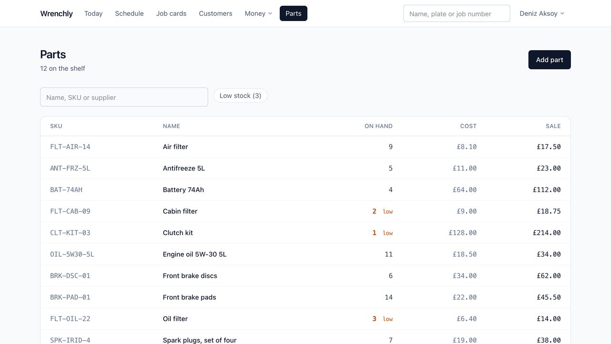Sort by the SKU column header
Viewport: 611px width, 344px height.
coord(56,126)
